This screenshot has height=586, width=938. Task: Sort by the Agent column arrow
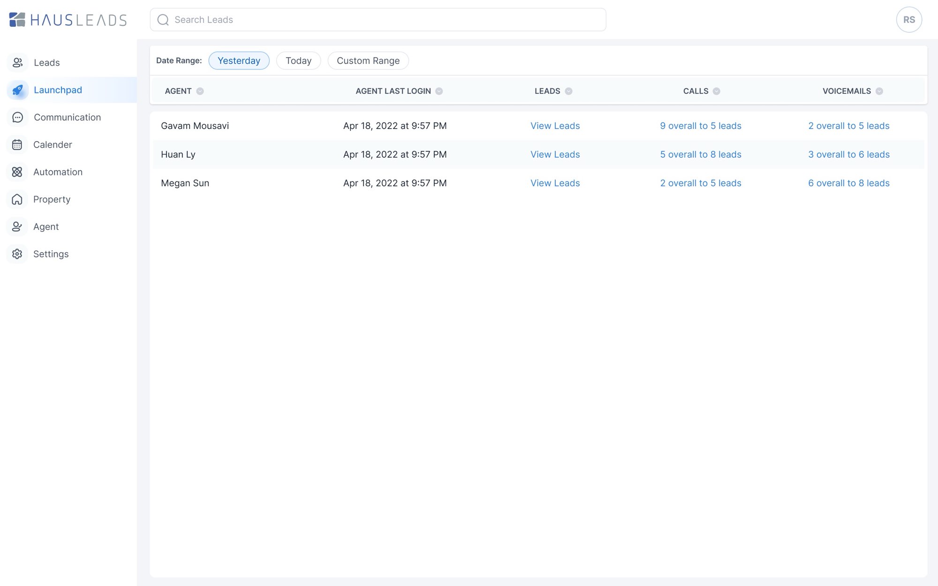[x=200, y=91]
